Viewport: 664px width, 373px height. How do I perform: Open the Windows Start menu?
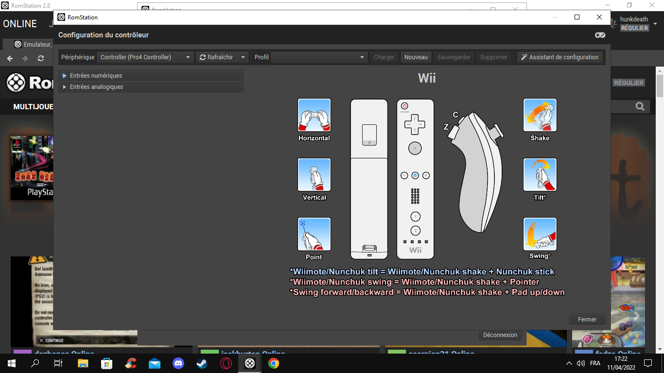tap(12, 363)
